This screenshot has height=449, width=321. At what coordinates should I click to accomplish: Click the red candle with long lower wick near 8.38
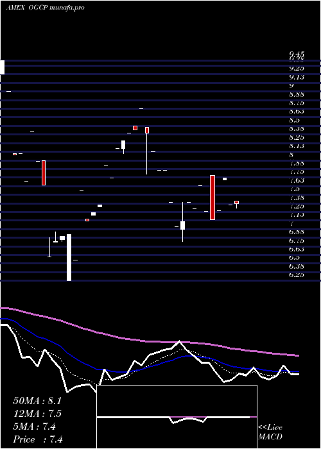pos(147,150)
